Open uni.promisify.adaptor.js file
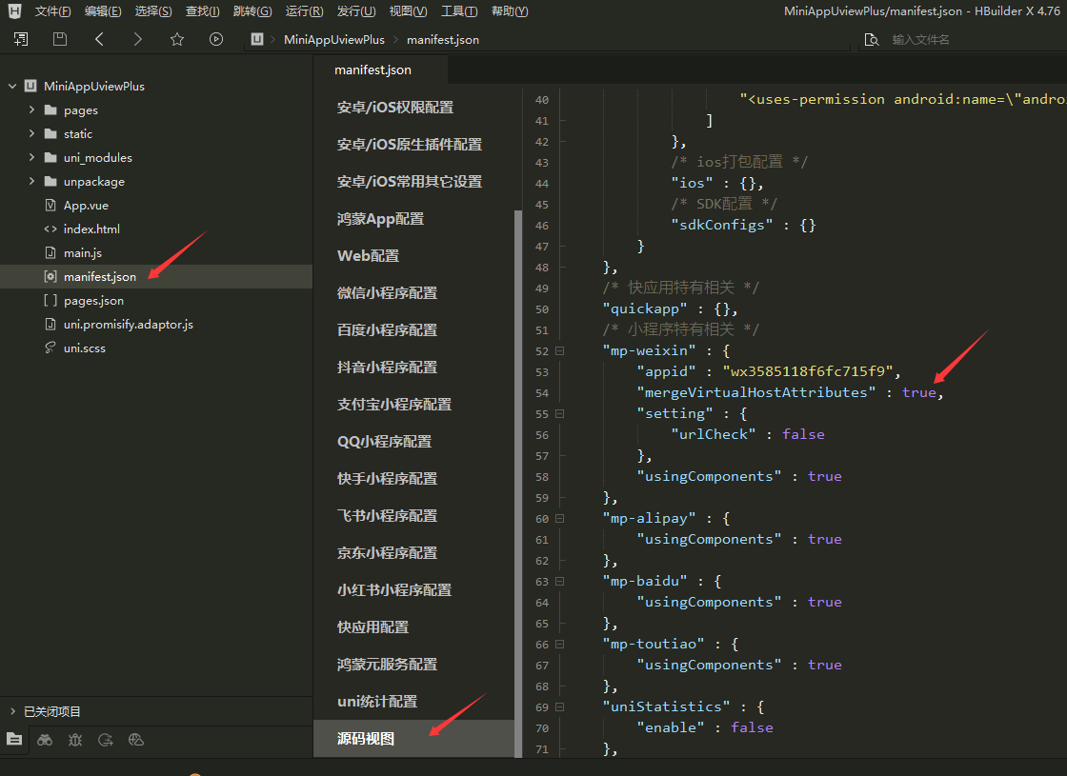Image resolution: width=1067 pixels, height=776 pixels. pos(129,324)
